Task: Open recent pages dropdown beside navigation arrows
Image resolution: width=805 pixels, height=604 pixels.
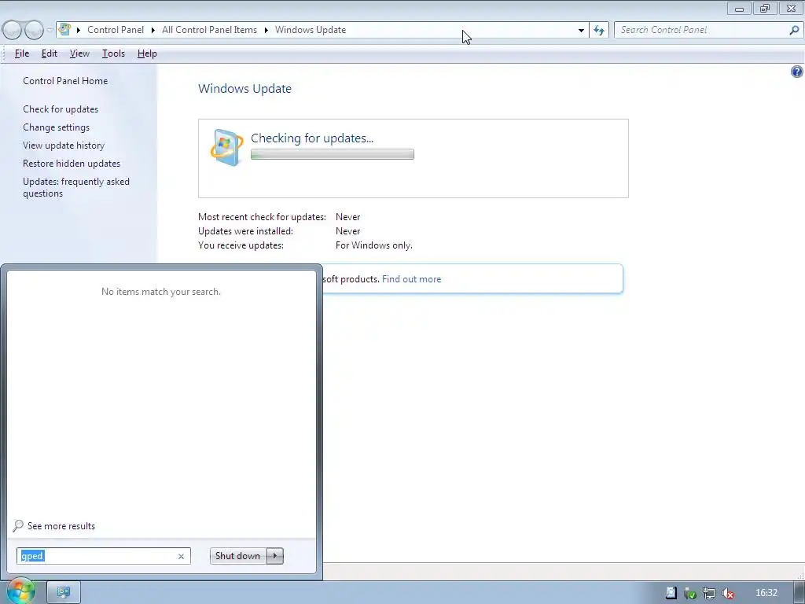Action: [50, 31]
